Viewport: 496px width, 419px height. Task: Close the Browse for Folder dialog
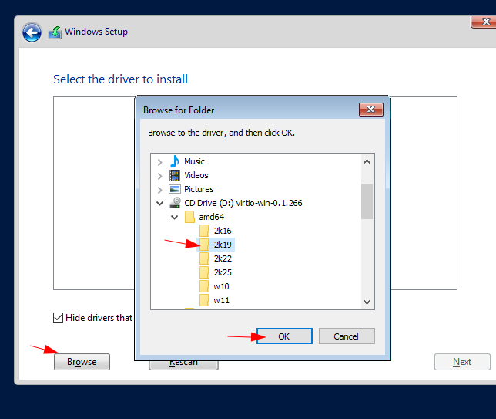371,110
